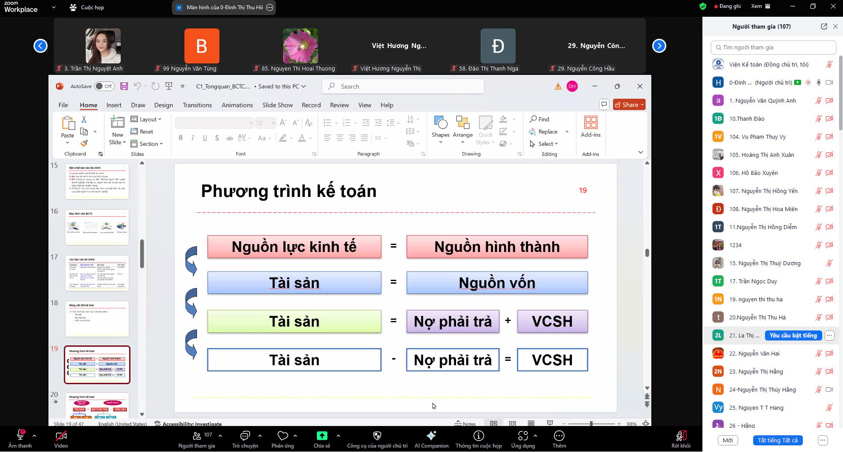Select the Bold formatting icon

click(180, 138)
